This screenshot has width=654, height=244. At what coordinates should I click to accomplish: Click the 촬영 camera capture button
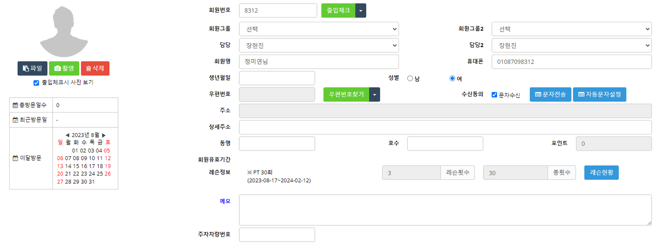pyautogui.click(x=64, y=69)
